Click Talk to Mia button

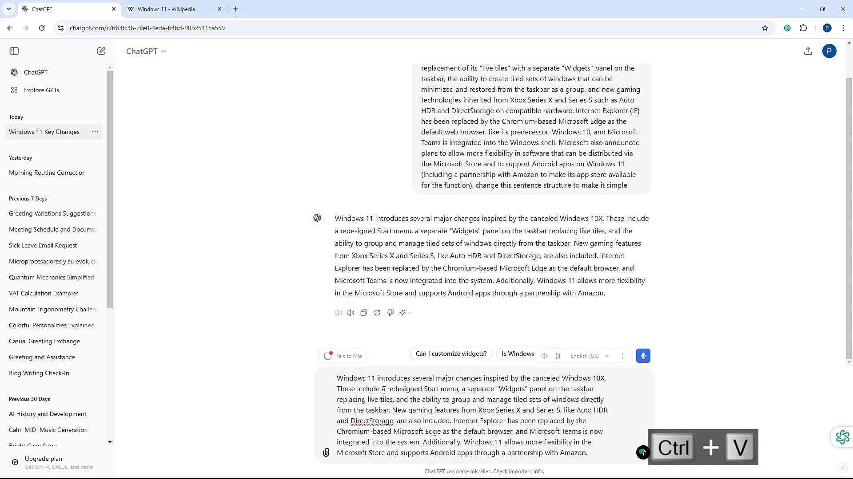click(x=342, y=355)
